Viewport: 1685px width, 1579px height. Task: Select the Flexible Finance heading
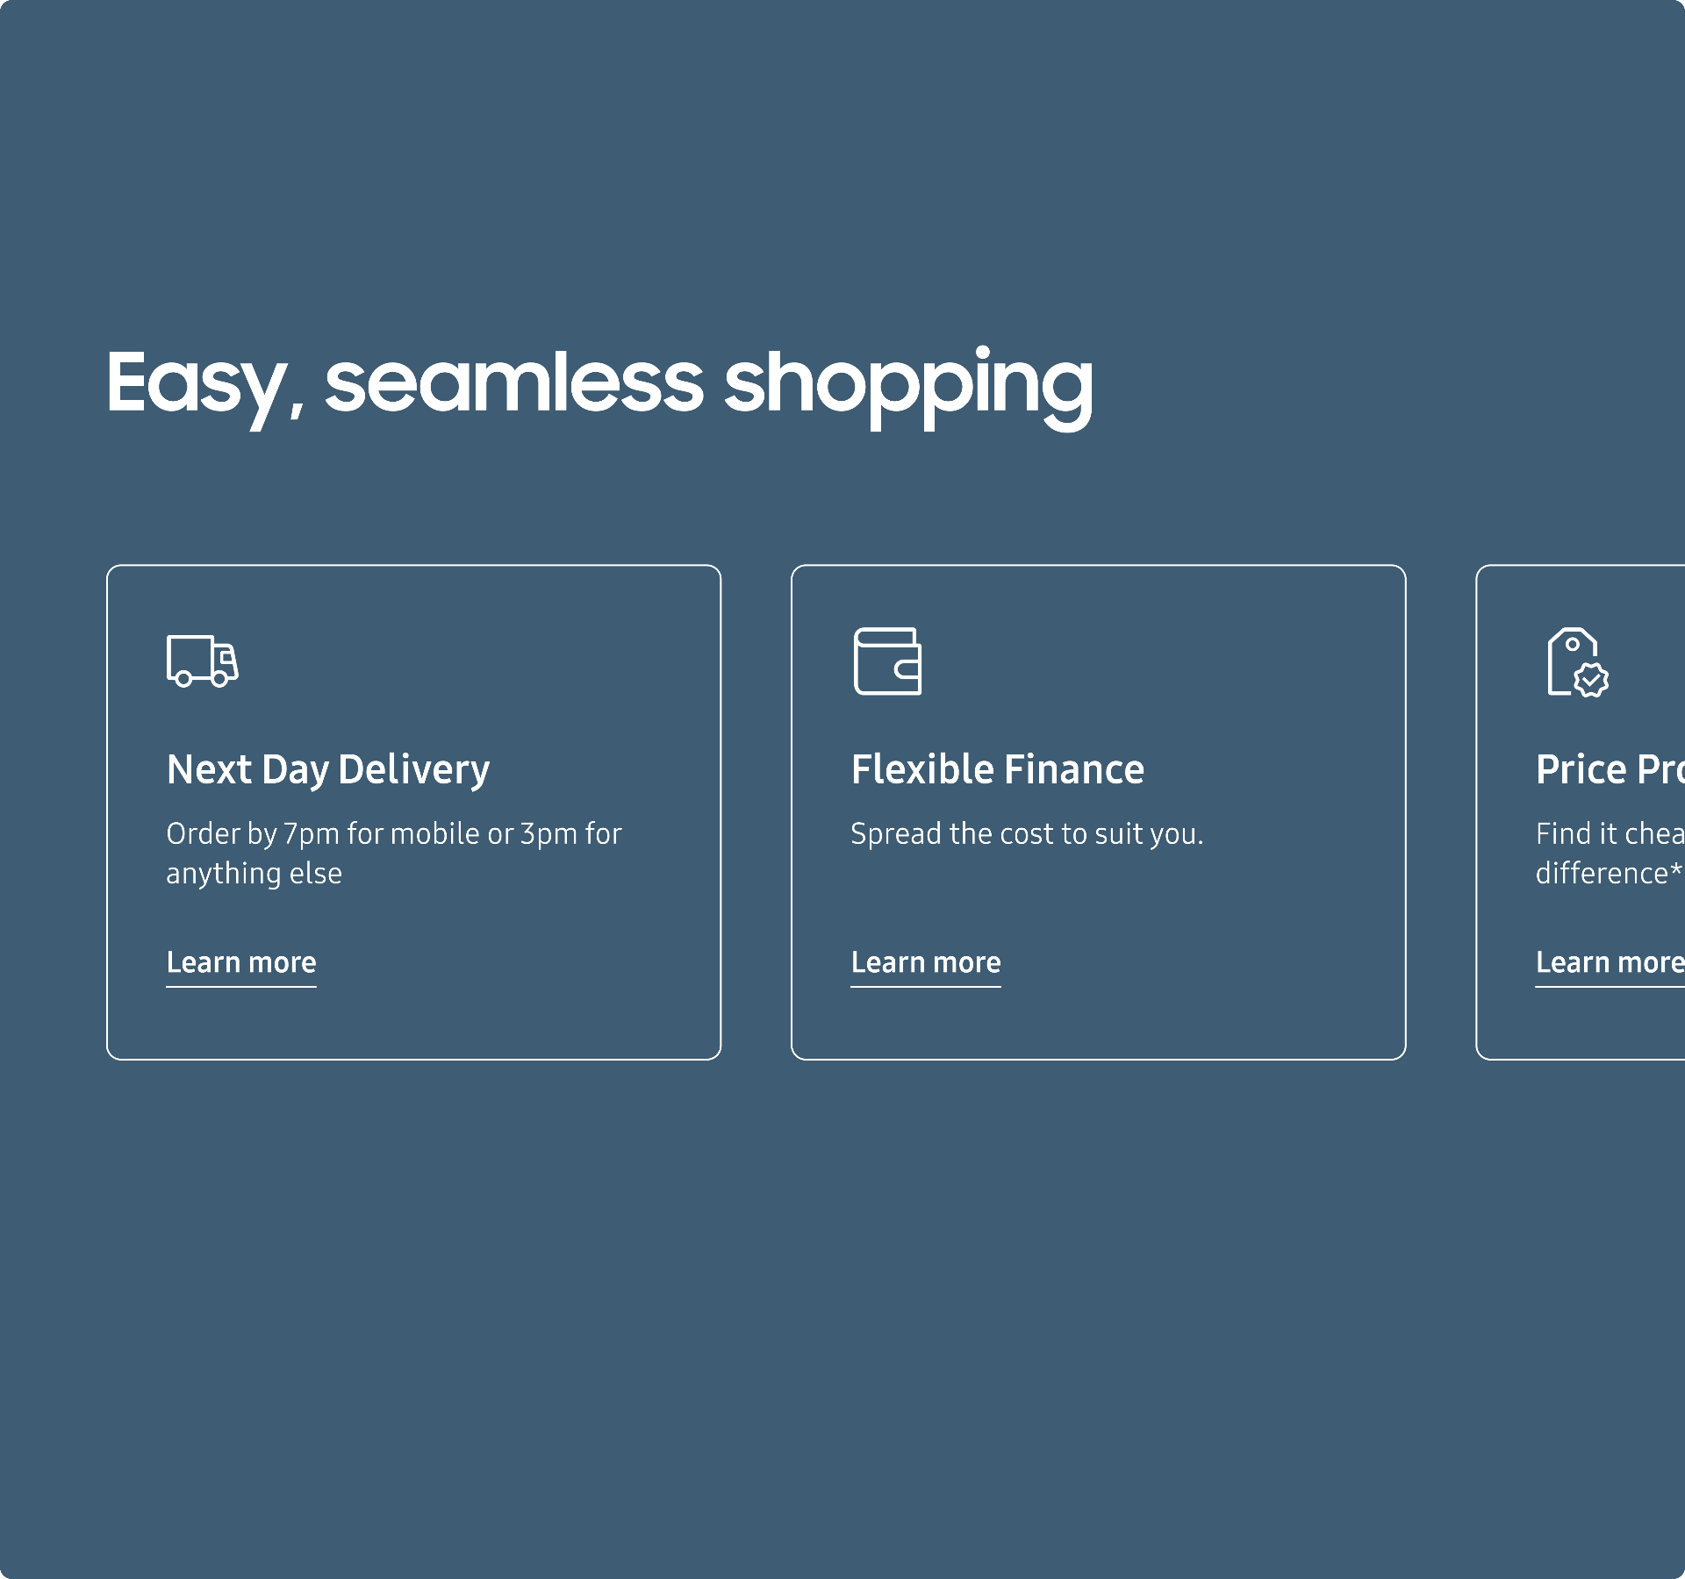(x=998, y=769)
